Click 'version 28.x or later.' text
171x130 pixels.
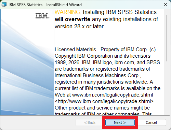point(80,27)
